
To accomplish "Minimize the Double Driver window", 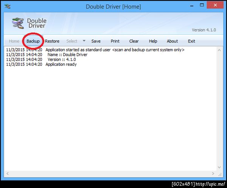I will (x=192, y=6).
